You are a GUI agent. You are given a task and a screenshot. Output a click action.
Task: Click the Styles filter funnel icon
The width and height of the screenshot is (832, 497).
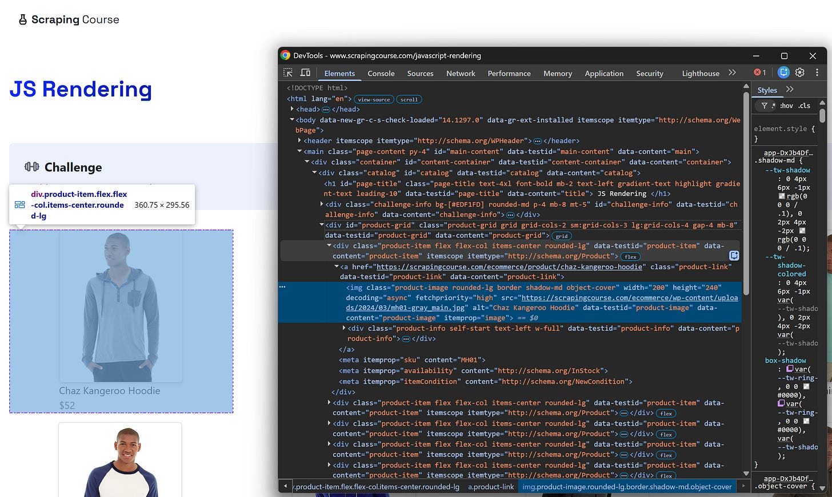tap(764, 106)
